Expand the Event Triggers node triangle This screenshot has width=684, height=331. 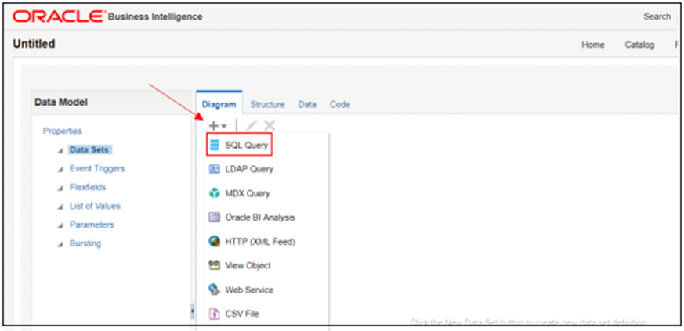coord(60,170)
